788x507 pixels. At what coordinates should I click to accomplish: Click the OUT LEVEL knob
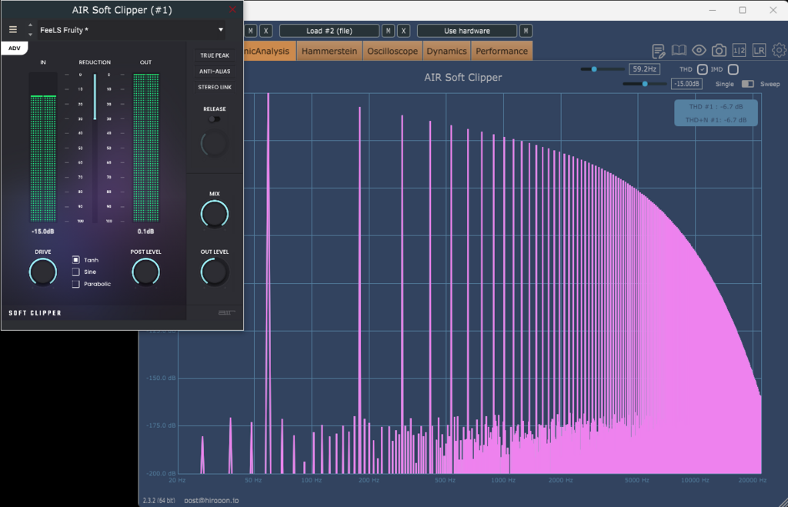(x=215, y=272)
